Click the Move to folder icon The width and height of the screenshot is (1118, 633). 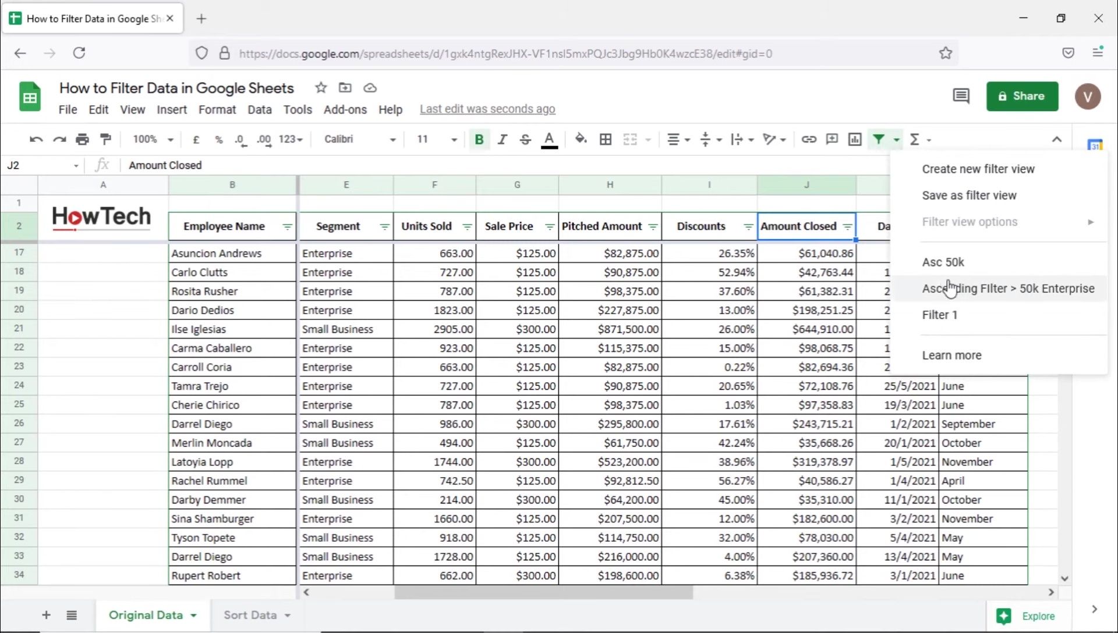(345, 88)
